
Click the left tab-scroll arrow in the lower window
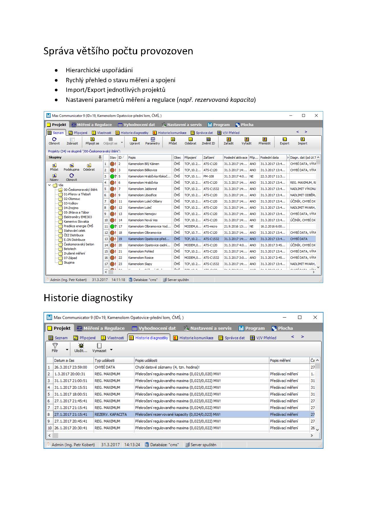pos(292,337)
